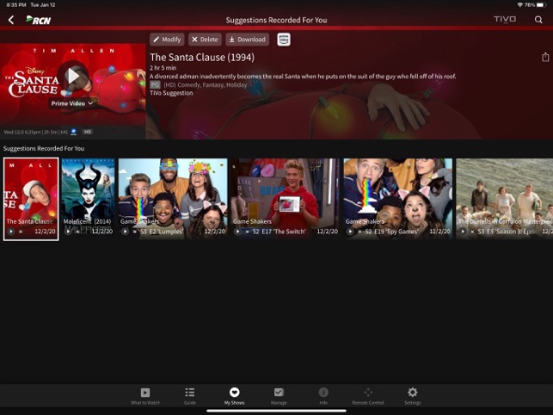Share The Santa Clause via share icon
The width and height of the screenshot is (553, 415).
pos(545,57)
